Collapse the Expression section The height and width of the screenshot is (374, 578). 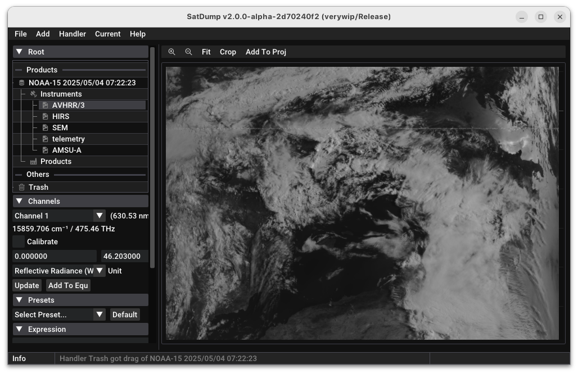(19, 329)
